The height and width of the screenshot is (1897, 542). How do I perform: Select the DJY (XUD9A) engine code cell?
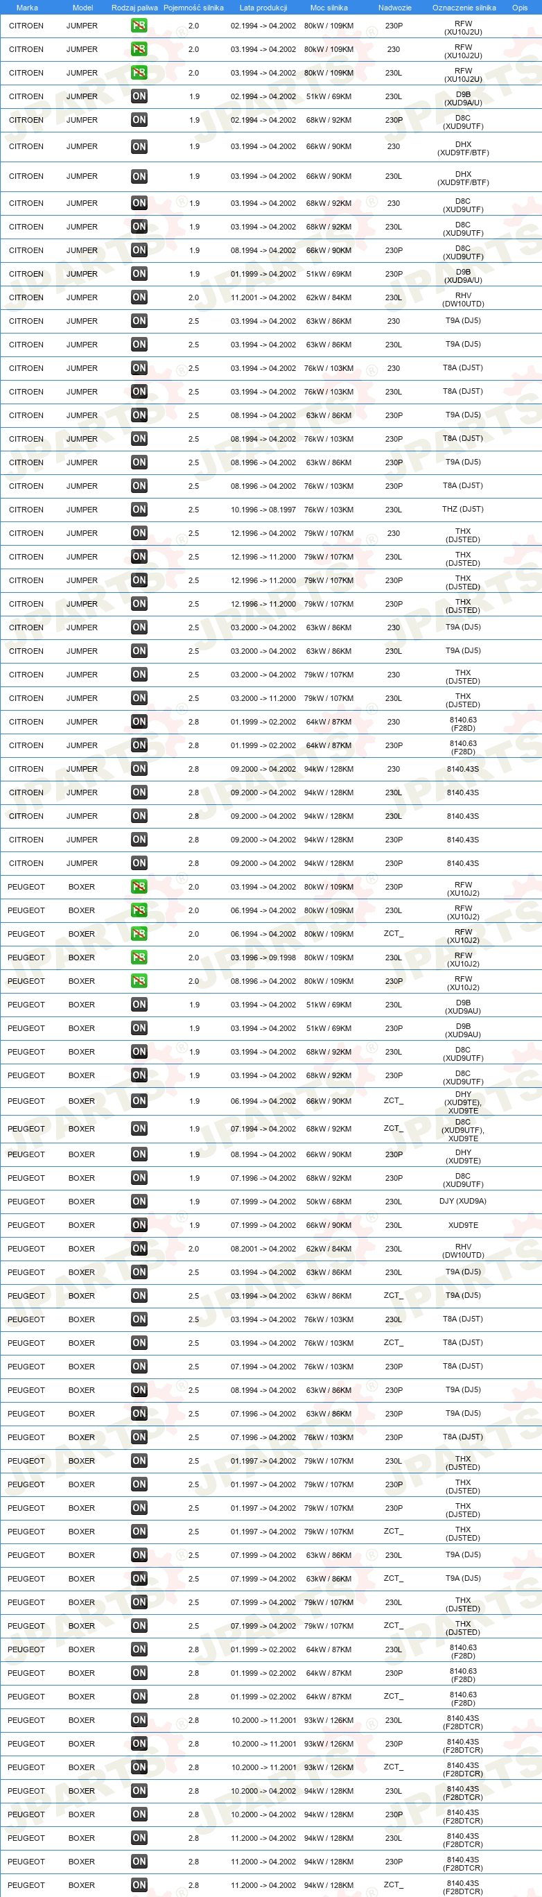(x=463, y=1202)
